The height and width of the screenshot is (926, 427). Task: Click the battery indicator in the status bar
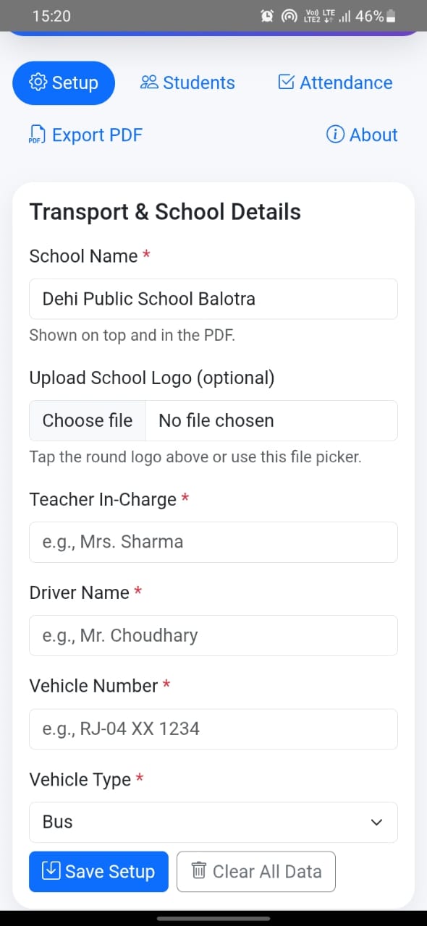point(392,15)
